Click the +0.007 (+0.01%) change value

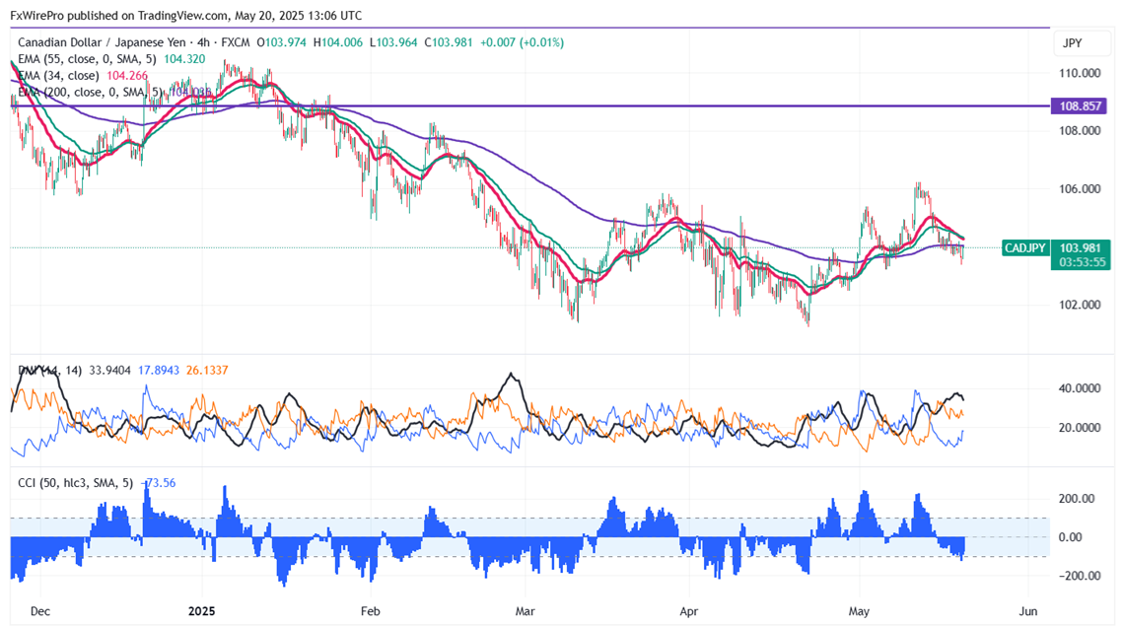pos(522,42)
